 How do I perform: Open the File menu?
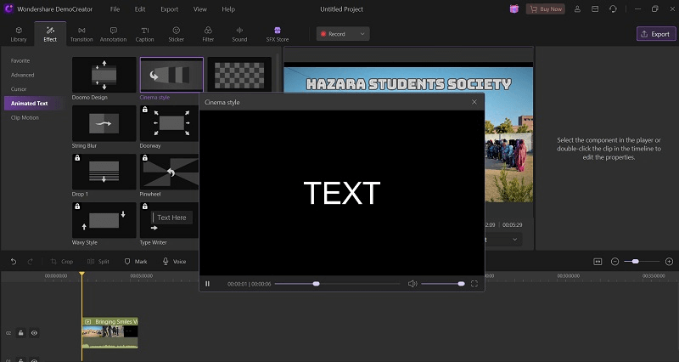(x=115, y=9)
